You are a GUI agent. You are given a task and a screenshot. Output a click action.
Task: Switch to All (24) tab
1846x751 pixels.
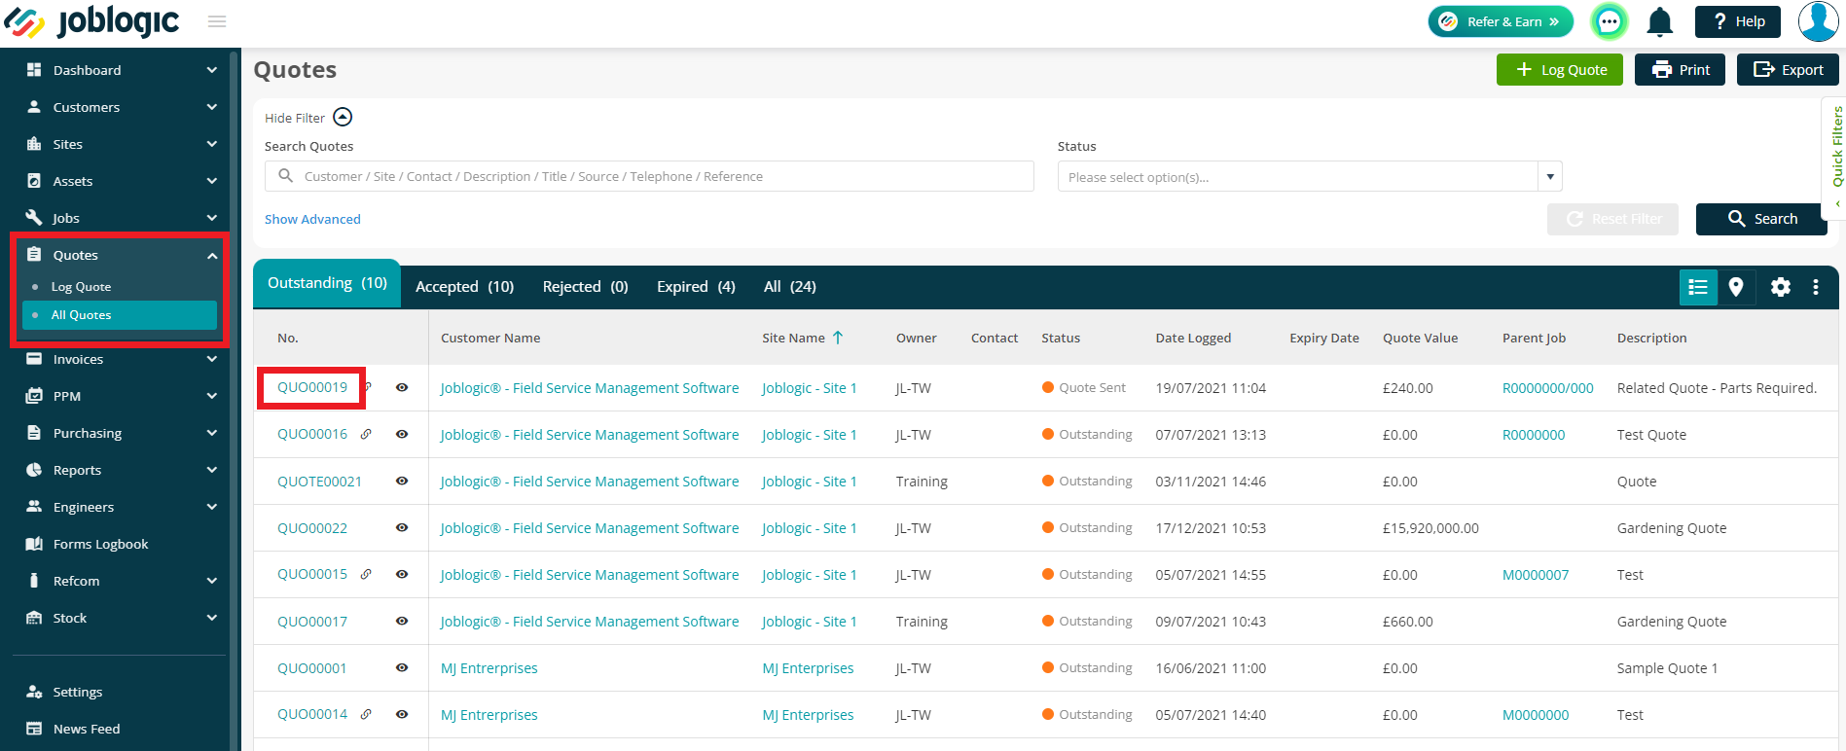point(789,287)
